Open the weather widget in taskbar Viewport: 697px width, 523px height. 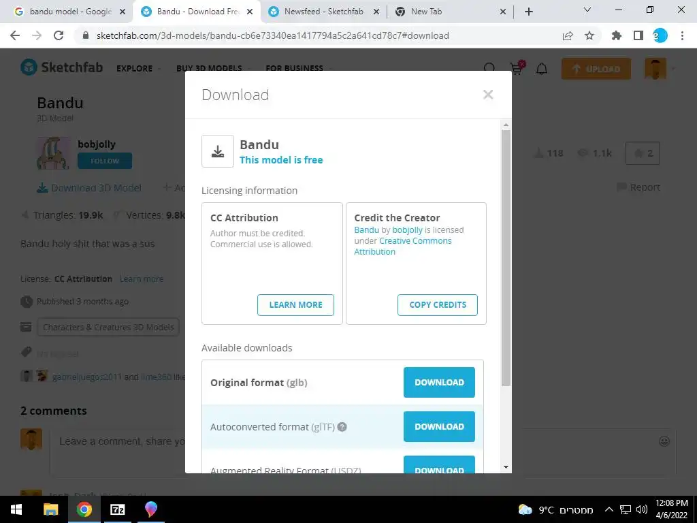pos(555,509)
